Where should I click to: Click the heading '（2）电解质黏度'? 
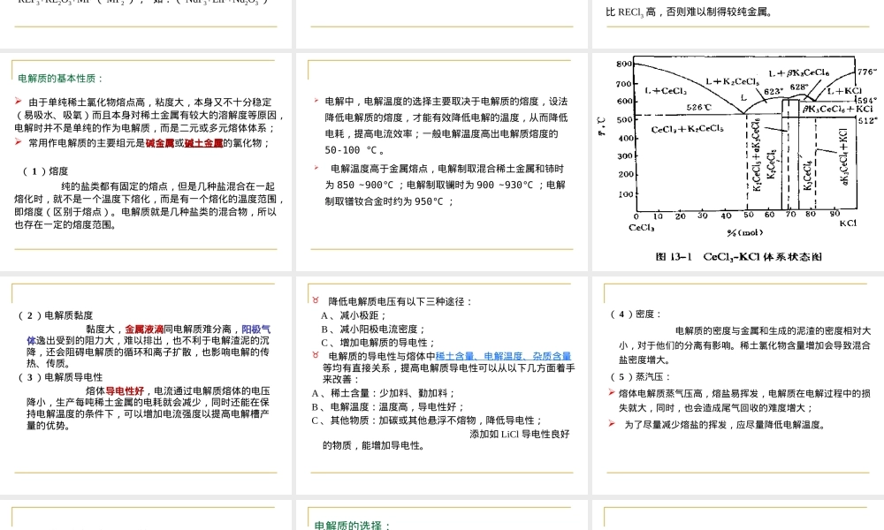coord(55,315)
